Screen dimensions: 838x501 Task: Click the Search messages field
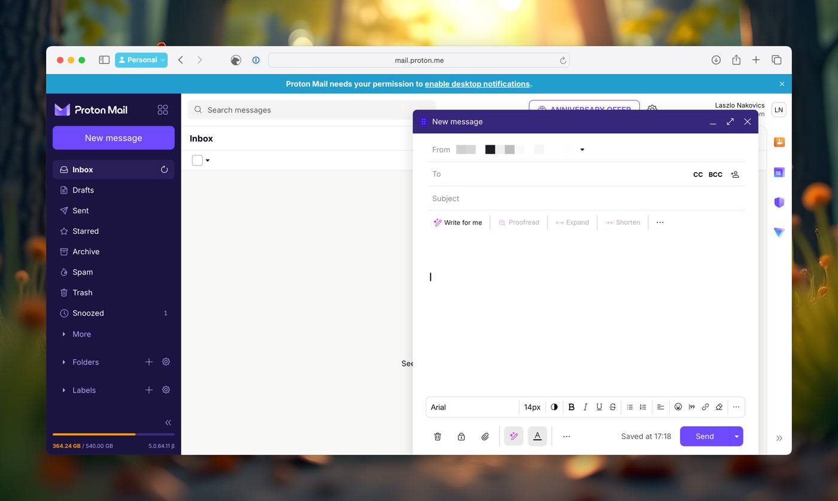tap(311, 110)
